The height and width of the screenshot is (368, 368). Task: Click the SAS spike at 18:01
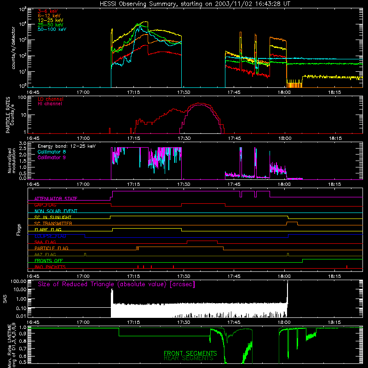point(287,291)
